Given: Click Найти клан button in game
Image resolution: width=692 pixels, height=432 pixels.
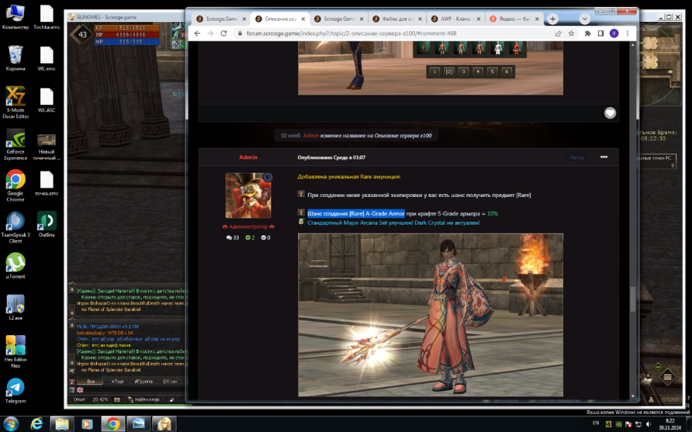Looking at the screenshot, I should point(147,400).
